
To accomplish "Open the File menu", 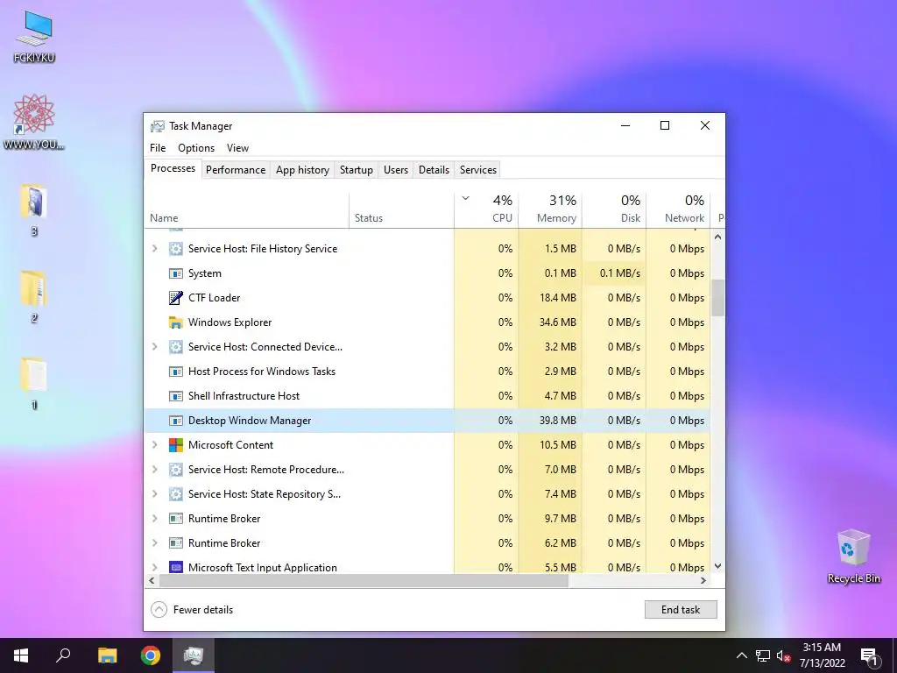I will tap(158, 147).
